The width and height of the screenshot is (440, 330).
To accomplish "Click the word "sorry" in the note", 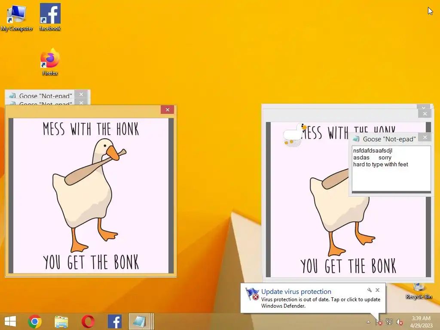I will click(385, 158).
